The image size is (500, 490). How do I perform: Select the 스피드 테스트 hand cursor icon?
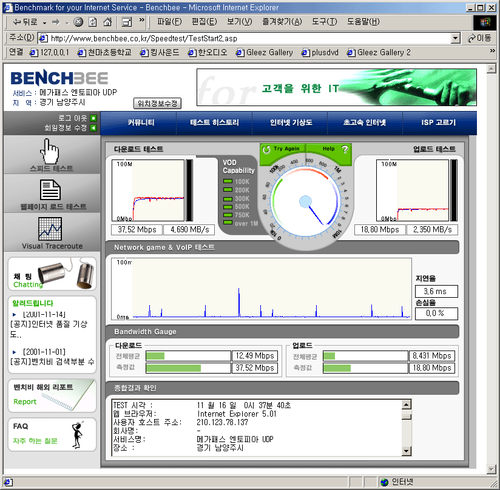click(x=49, y=152)
